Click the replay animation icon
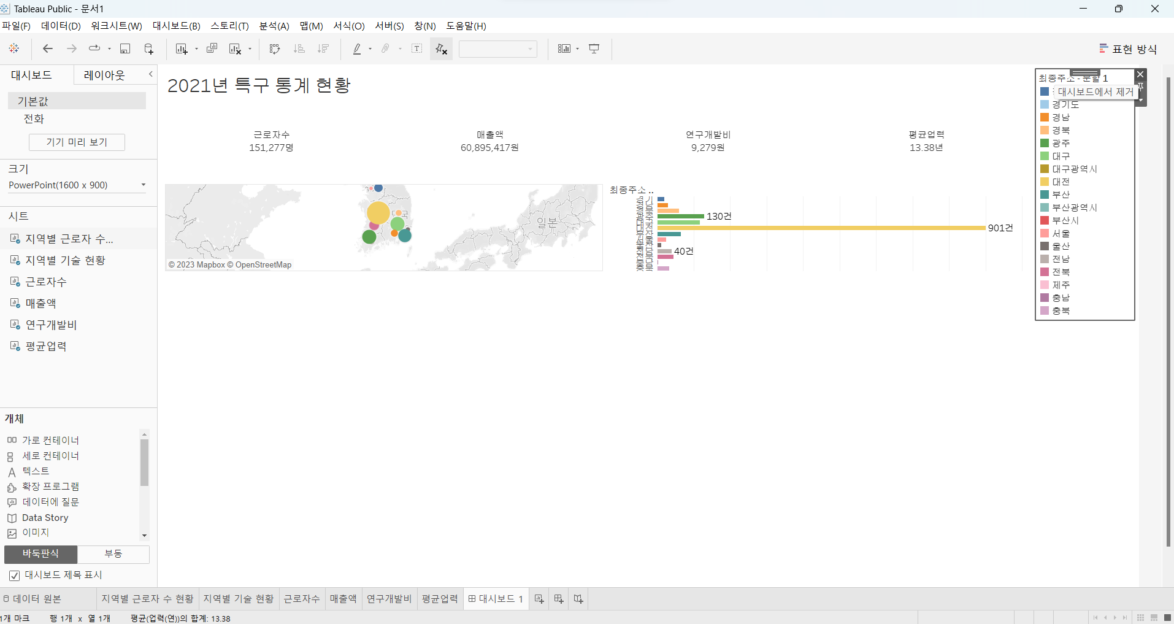Viewport: 1174px width, 624px height. click(94, 48)
